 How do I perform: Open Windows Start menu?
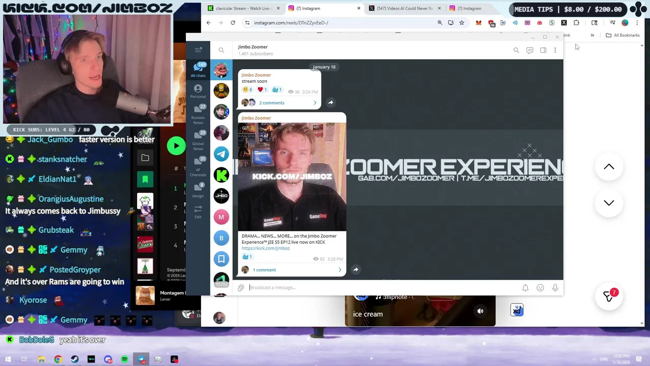[x=8, y=359]
